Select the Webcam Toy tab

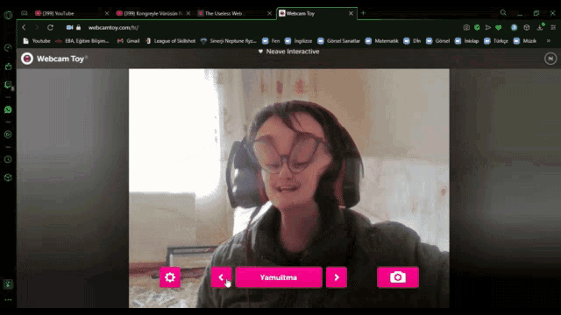311,13
